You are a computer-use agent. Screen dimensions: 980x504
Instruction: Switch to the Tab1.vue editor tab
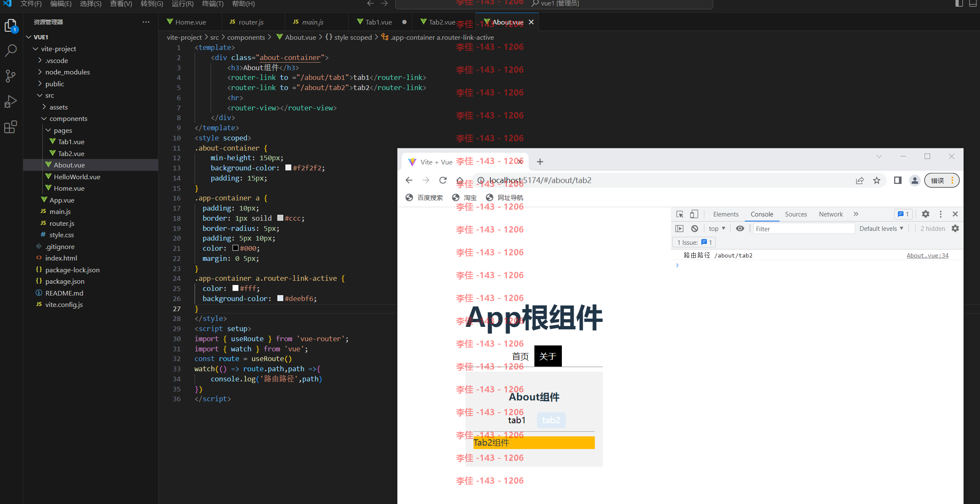[379, 22]
